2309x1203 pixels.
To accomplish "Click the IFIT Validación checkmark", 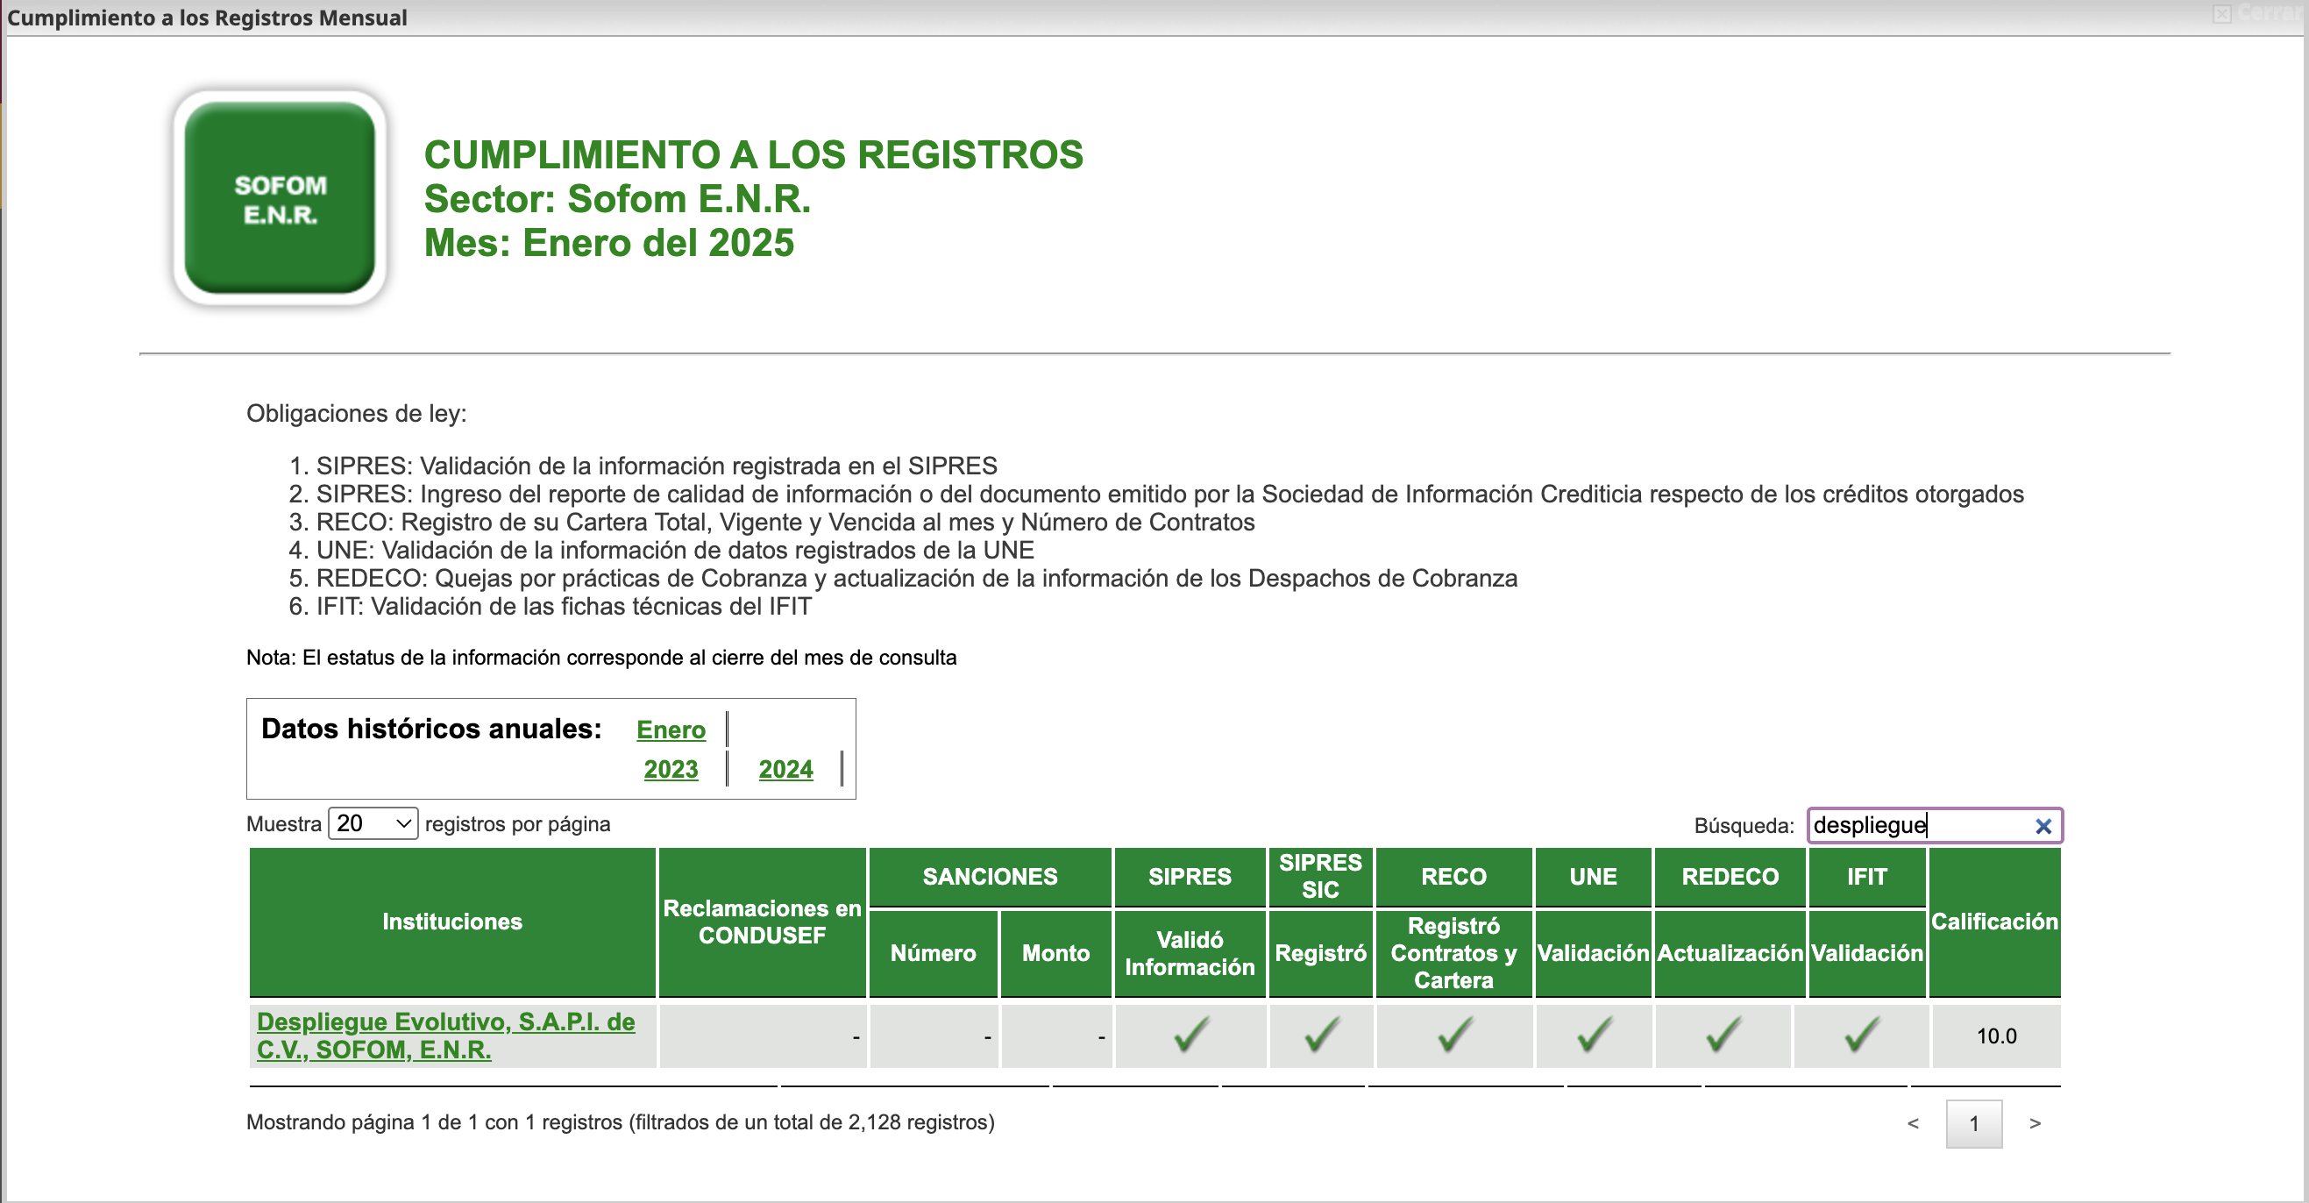I will pos(1862,1034).
